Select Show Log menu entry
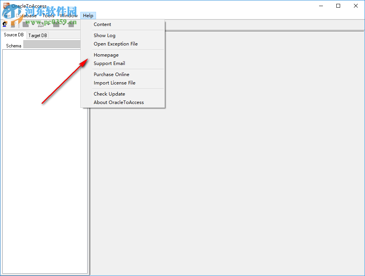The height and width of the screenshot is (276, 365). [x=123, y=35]
